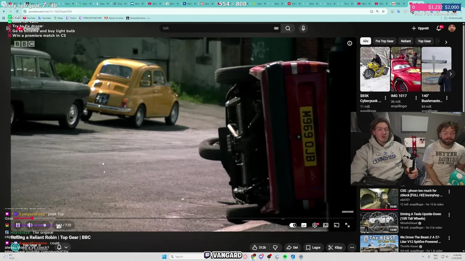
Task: Open the We Drove The Beast video title
Action: (420, 240)
